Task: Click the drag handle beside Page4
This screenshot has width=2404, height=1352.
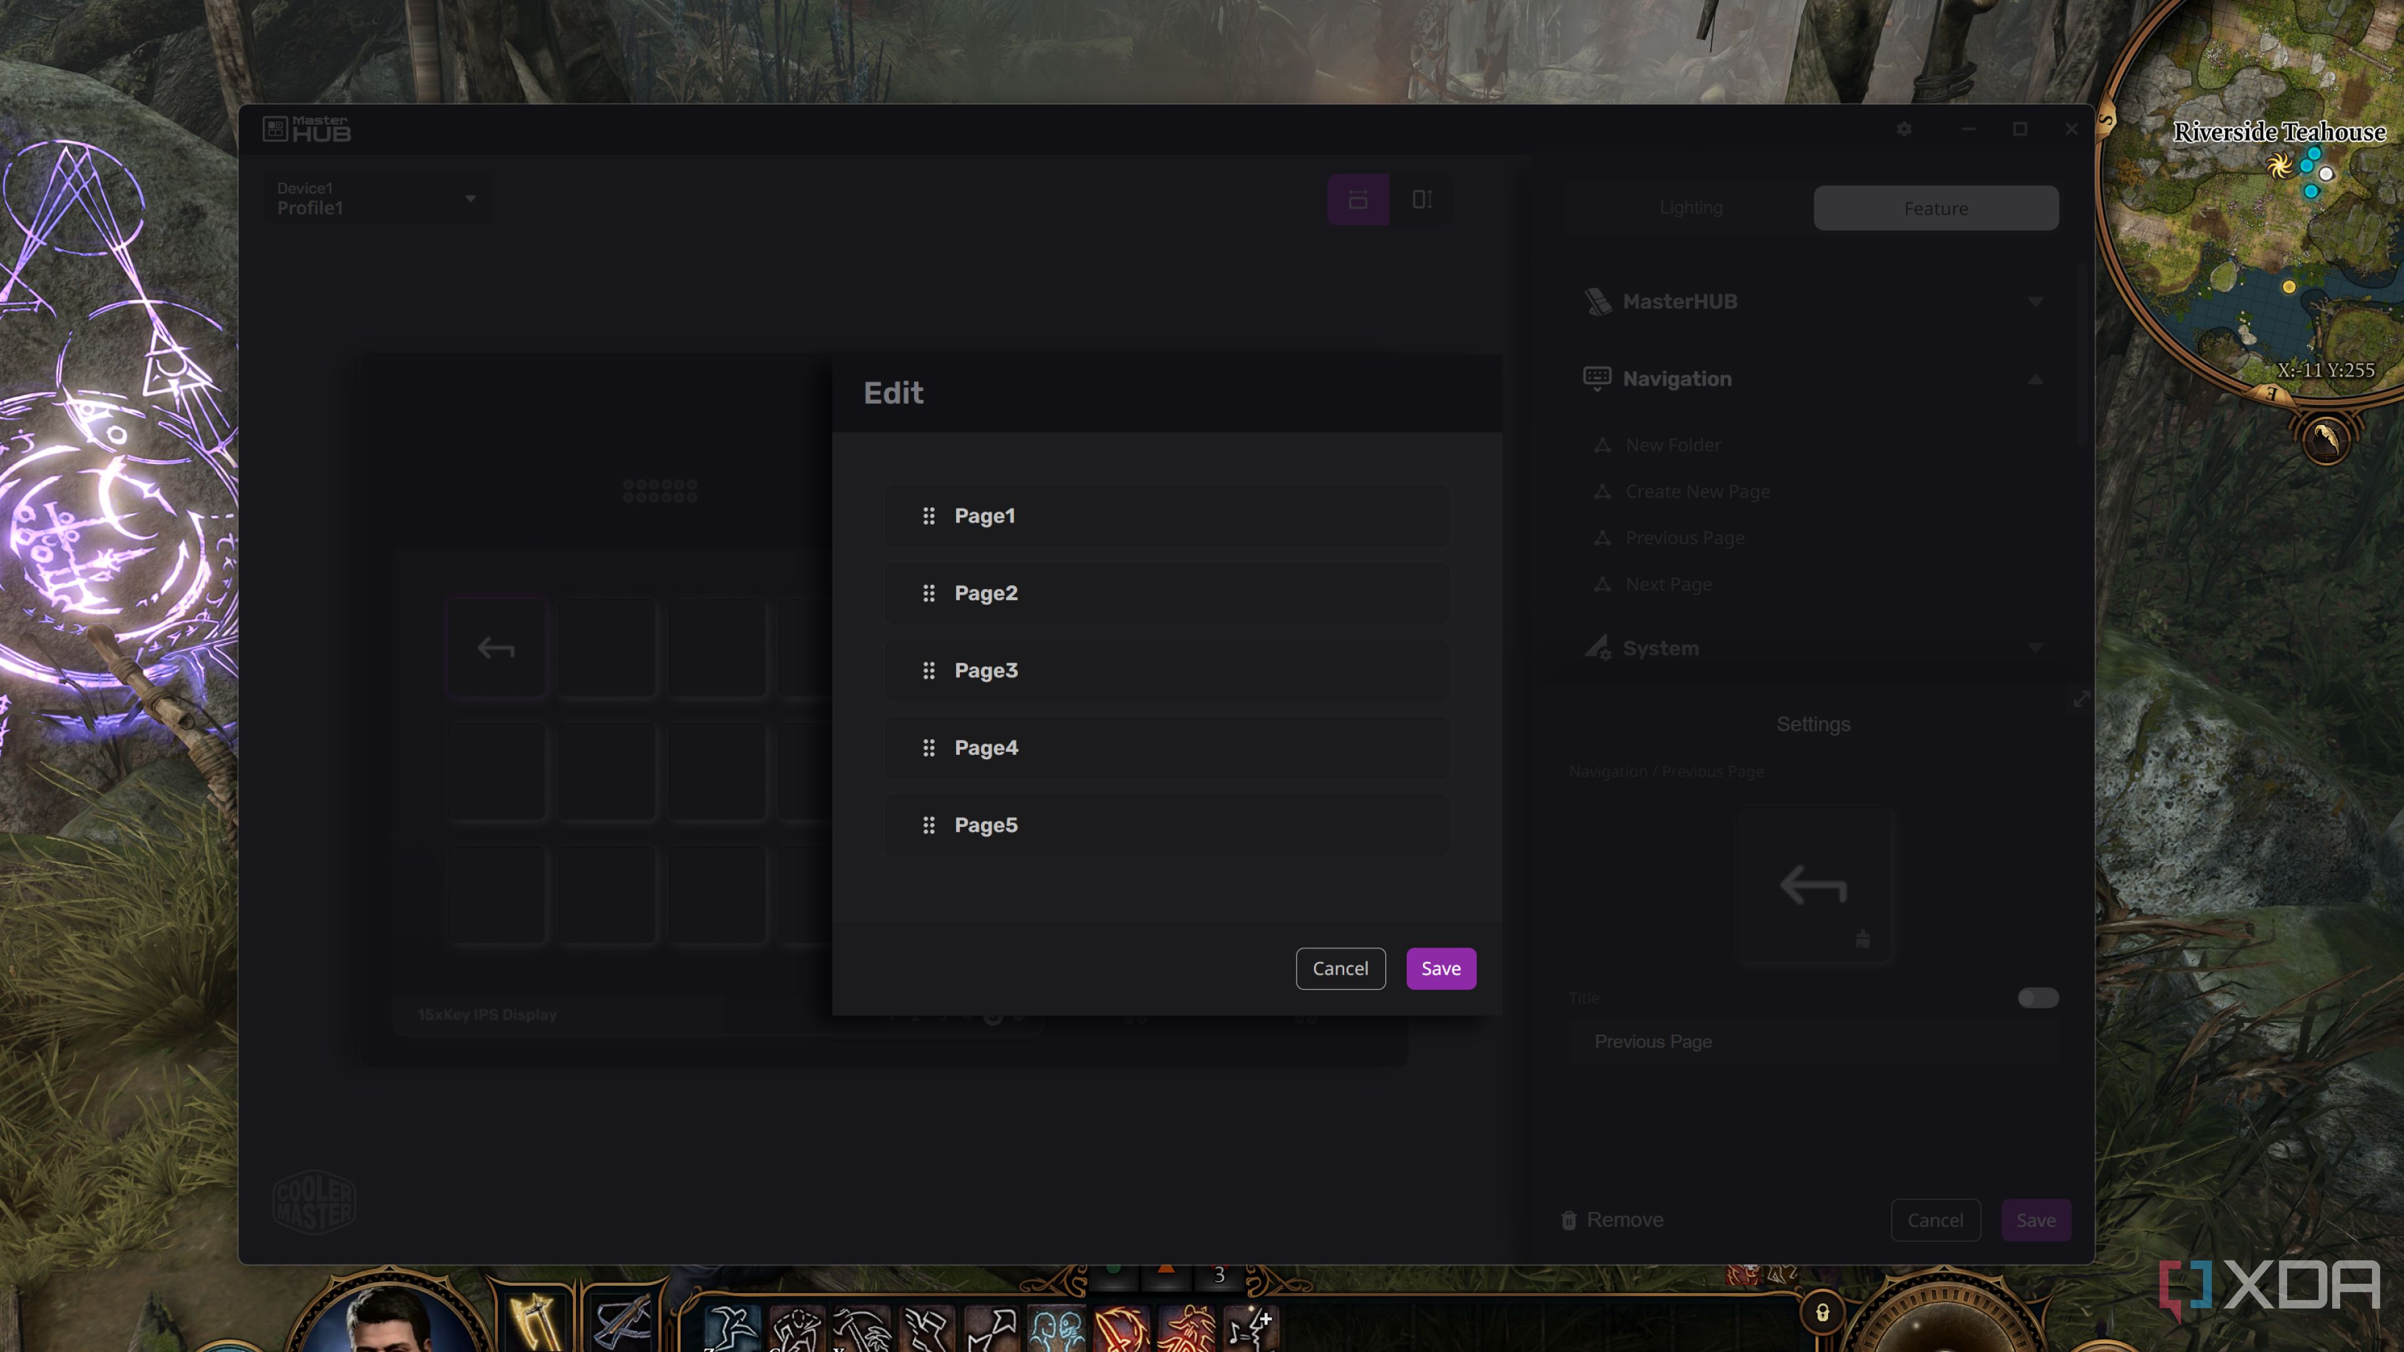Action: tap(928, 749)
